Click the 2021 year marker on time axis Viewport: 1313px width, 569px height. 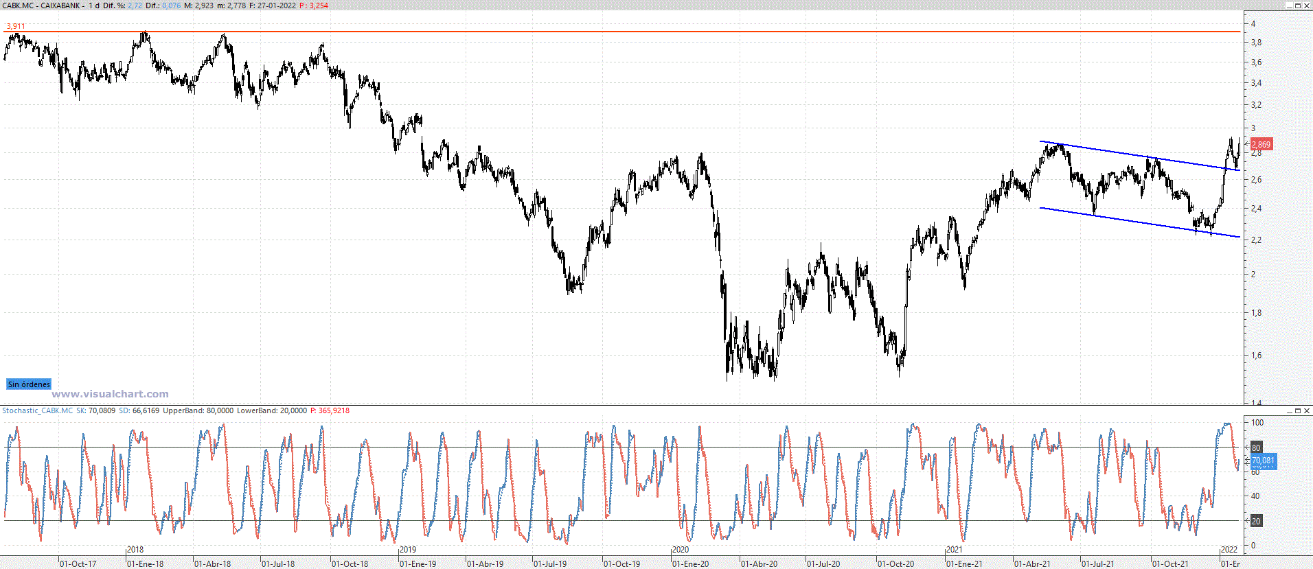point(955,550)
